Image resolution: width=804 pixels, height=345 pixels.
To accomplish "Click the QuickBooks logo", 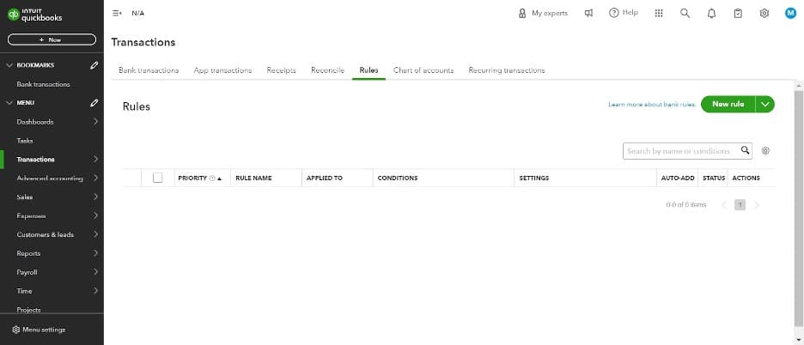I will pos(34,15).
